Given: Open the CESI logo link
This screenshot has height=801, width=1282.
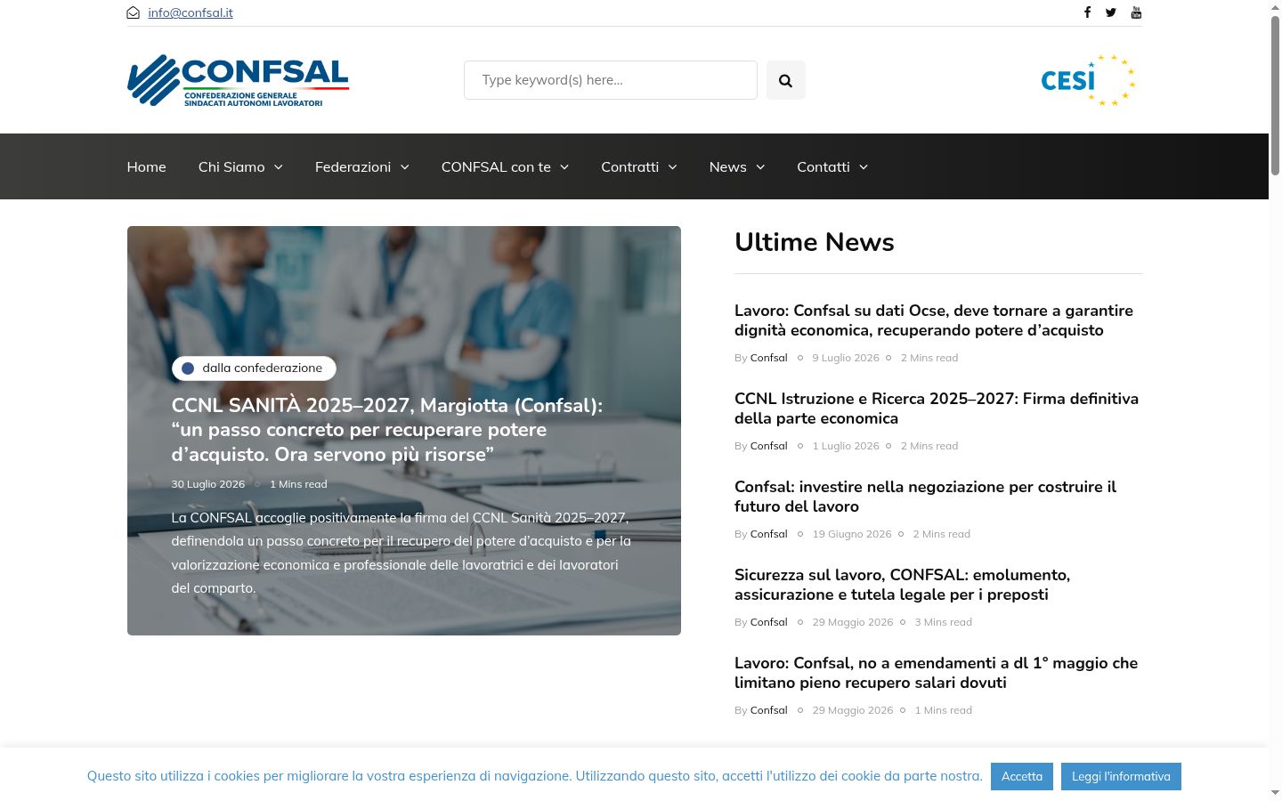Looking at the screenshot, I should point(1088,80).
